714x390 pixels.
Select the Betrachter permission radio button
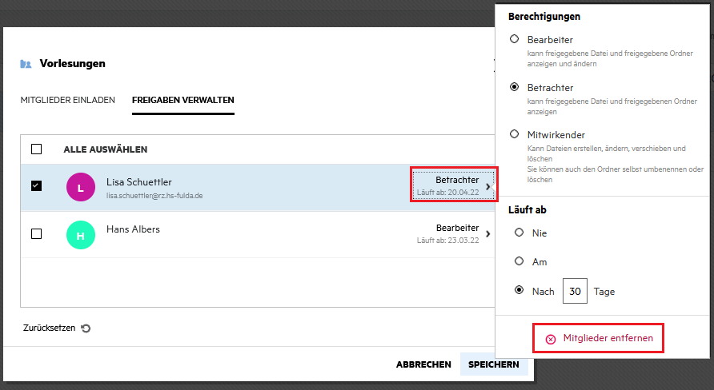(x=515, y=87)
